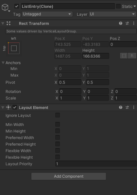
Task: Open Rect Transform help reference icon
Action: point(120,23)
